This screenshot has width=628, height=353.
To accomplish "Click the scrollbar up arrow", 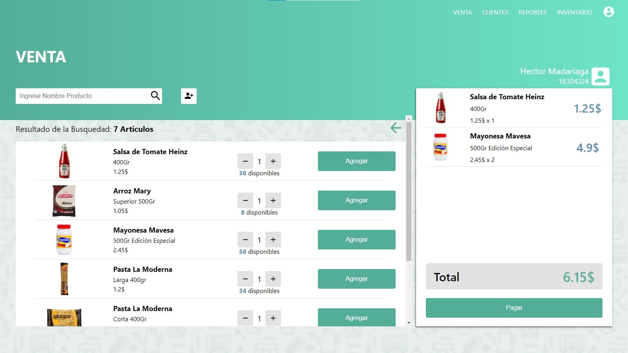I will [409, 118].
